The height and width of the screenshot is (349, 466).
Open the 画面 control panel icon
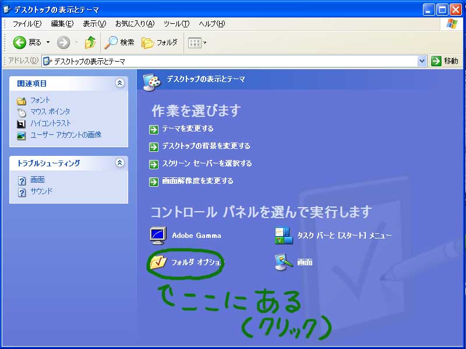click(x=283, y=262)
